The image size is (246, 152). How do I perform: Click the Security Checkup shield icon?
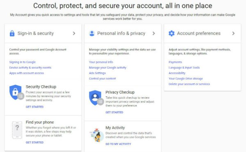17,92
